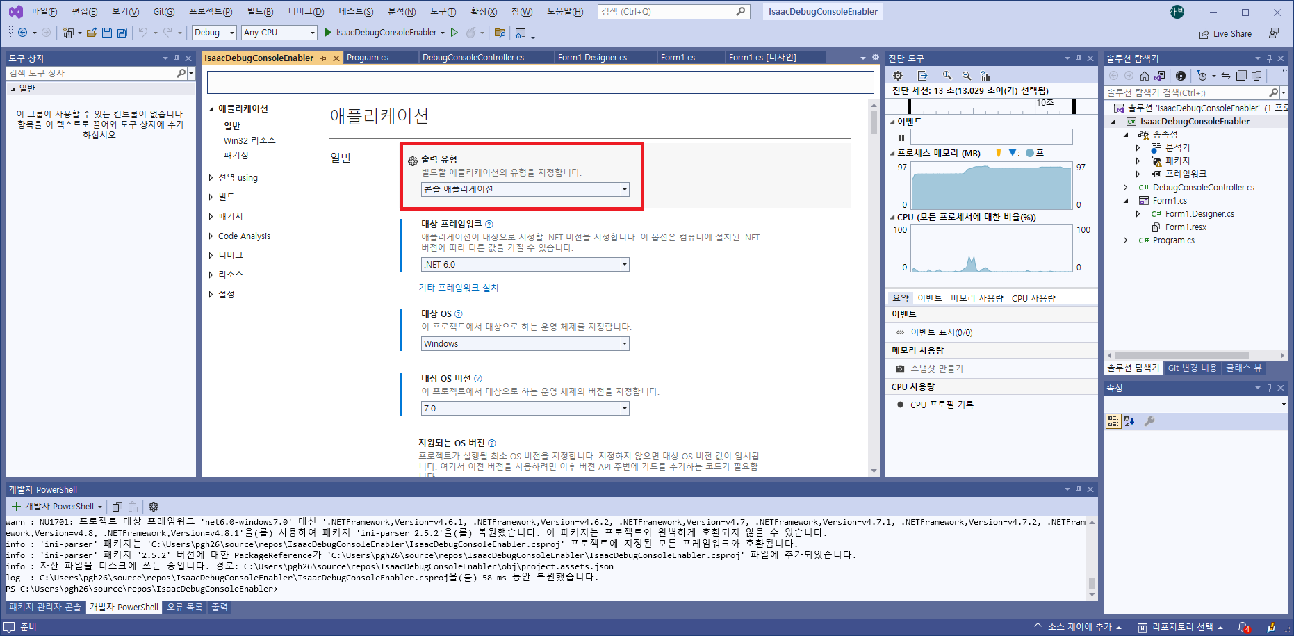The height and width of the screenshot is (636, 1294).
Task: Click the navigate backward toolbar icon
Action: click(22, 33)
